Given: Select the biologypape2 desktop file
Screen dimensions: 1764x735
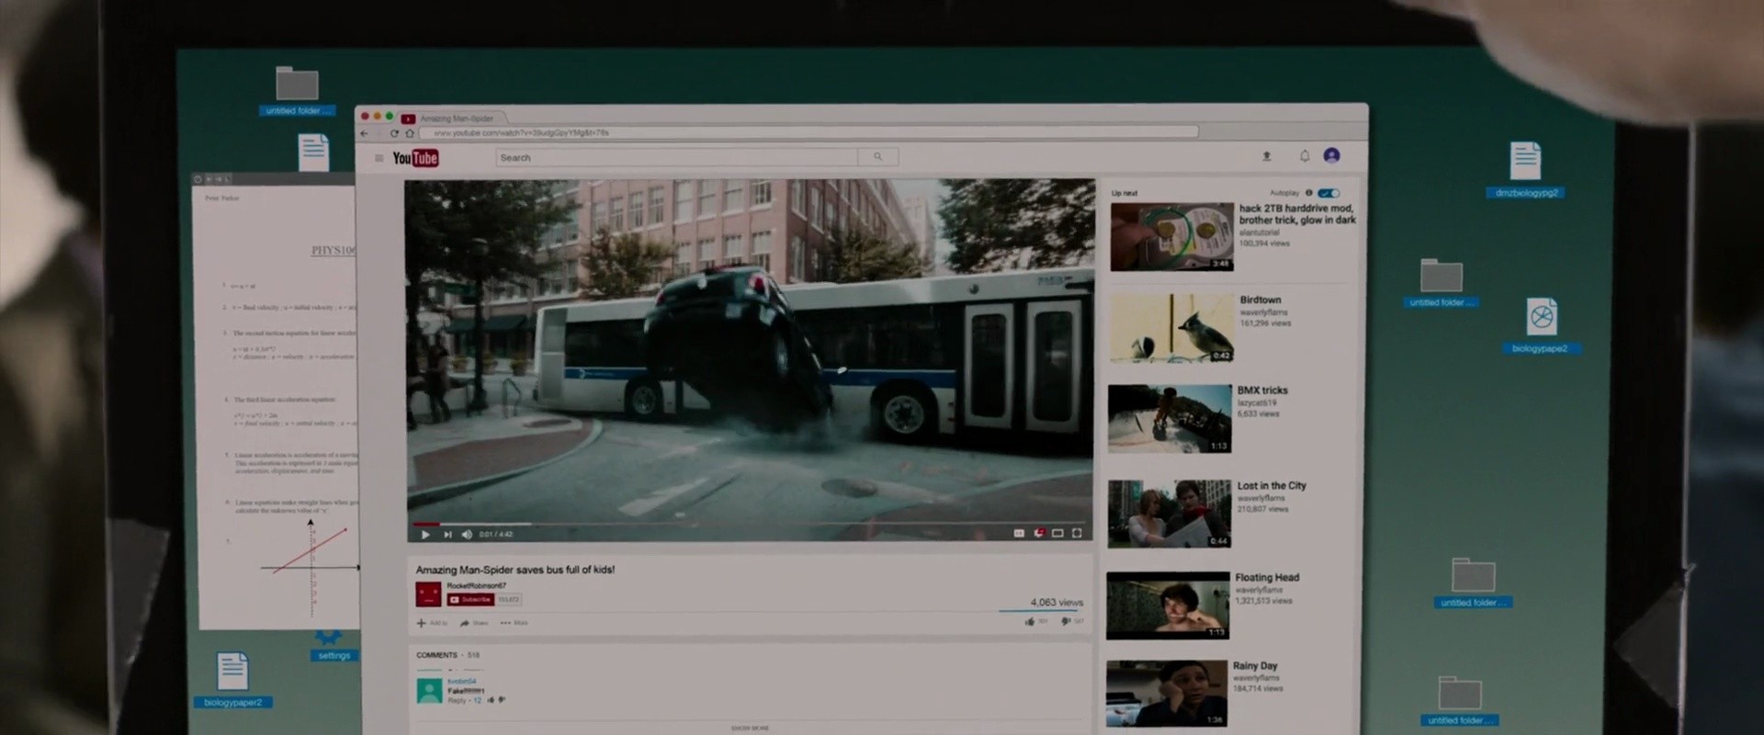Looking at the screenshot, I should click(1541, 326).
